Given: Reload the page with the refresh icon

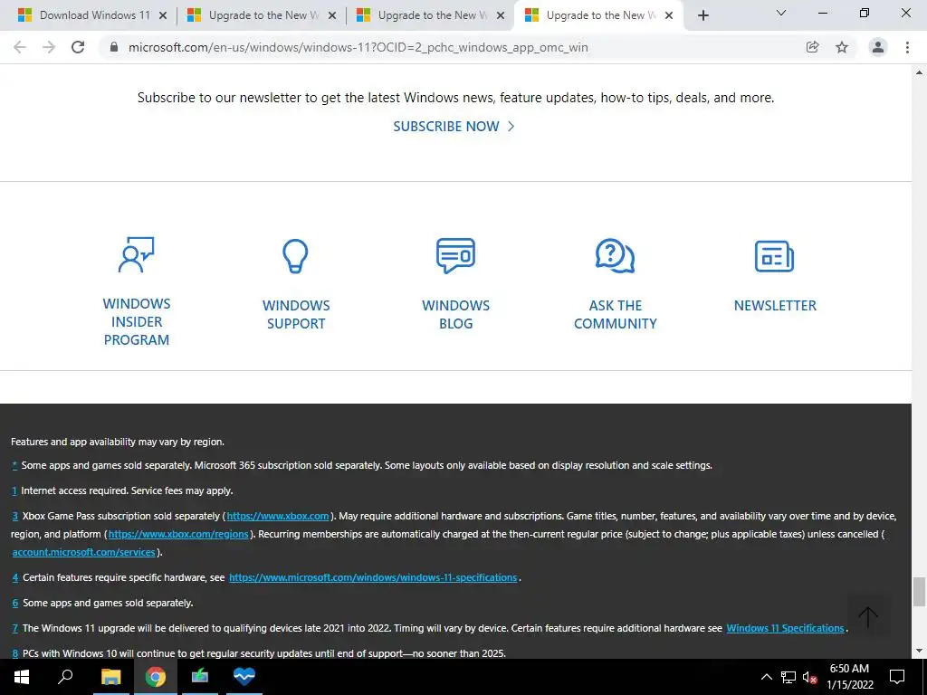Looking at the screenshot, I should pyautogui.click(x=78, y=47).
